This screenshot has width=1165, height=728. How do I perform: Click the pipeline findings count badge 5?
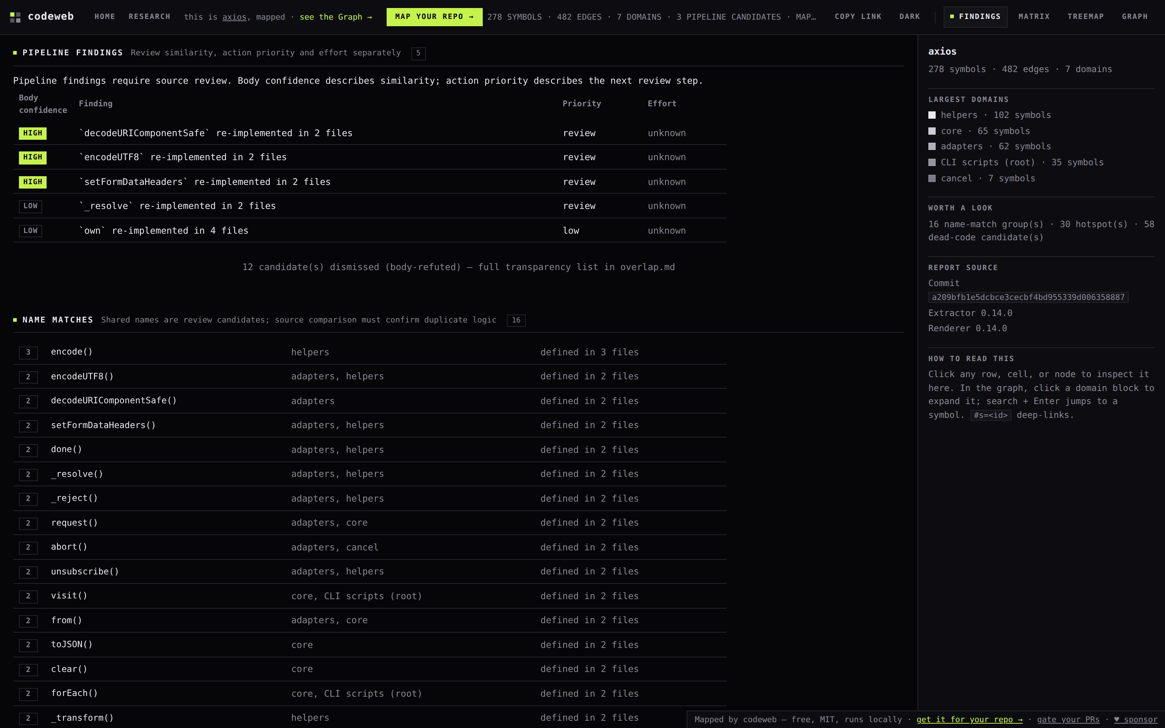tap(418, 53)
